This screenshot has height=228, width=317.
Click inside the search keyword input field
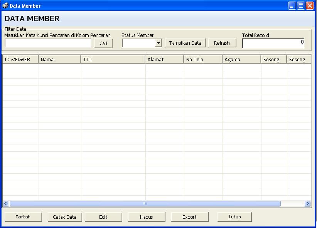click(47, 43)
